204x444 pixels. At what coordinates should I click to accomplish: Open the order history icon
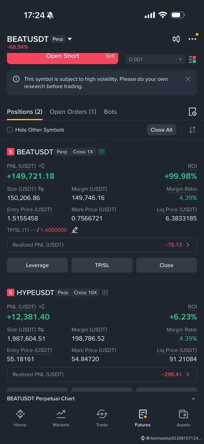tap(193, 112)
